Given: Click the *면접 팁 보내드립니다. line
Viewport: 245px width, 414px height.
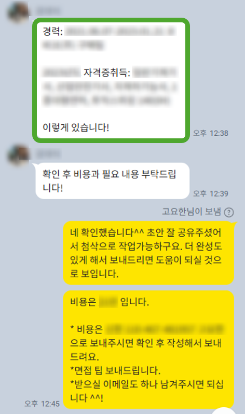Looking at the screenshot, I should point(115,370).
